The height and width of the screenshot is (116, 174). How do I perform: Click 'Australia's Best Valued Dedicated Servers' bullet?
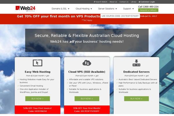coord(138,79)
